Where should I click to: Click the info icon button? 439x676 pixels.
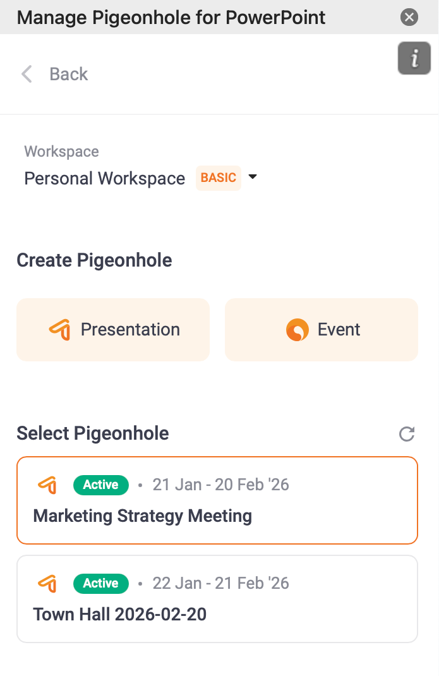[414, 59]
